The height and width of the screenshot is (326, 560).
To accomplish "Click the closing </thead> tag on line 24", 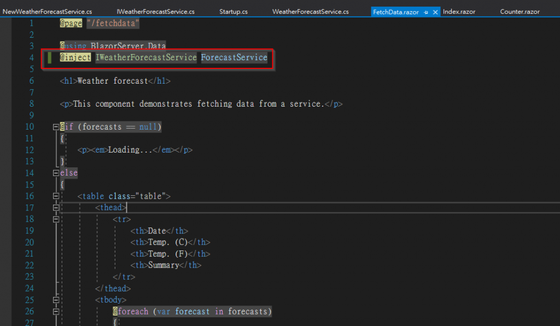I will (x=113, y=288).
